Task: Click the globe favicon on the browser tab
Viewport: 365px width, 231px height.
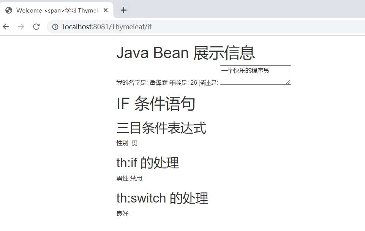Action: 8,10
